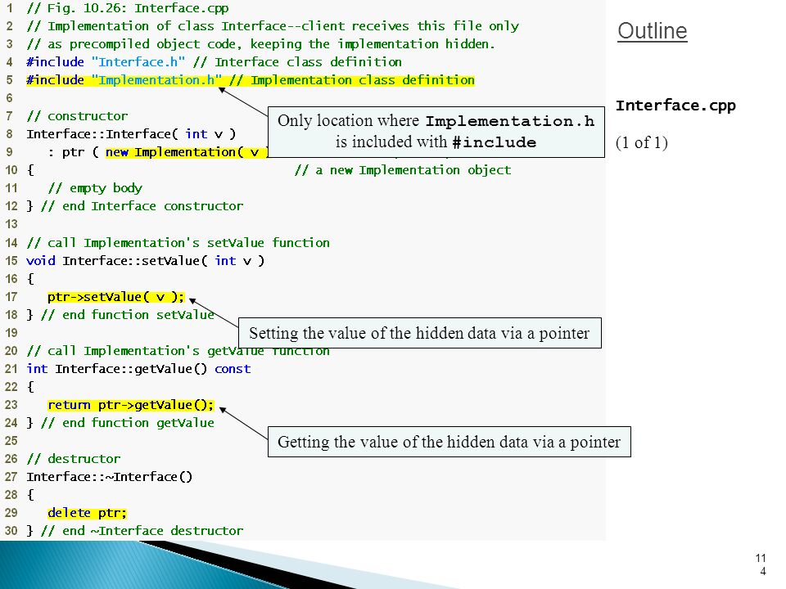Click "void Interface::setValue( int v )" line
The width and height of the screenshot is (786, 589).
tap(146, 261)
